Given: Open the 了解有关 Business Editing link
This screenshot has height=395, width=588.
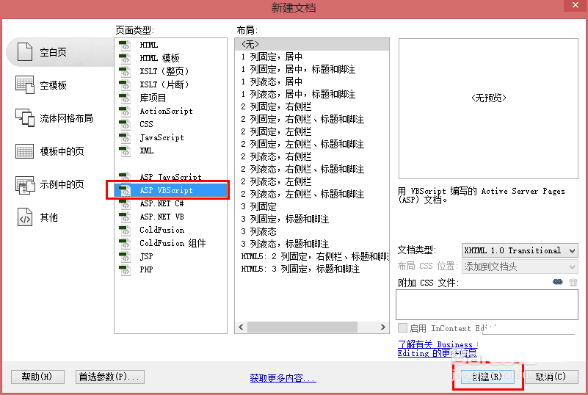Looking at the screenshot, I should click(x=438, y=349).
